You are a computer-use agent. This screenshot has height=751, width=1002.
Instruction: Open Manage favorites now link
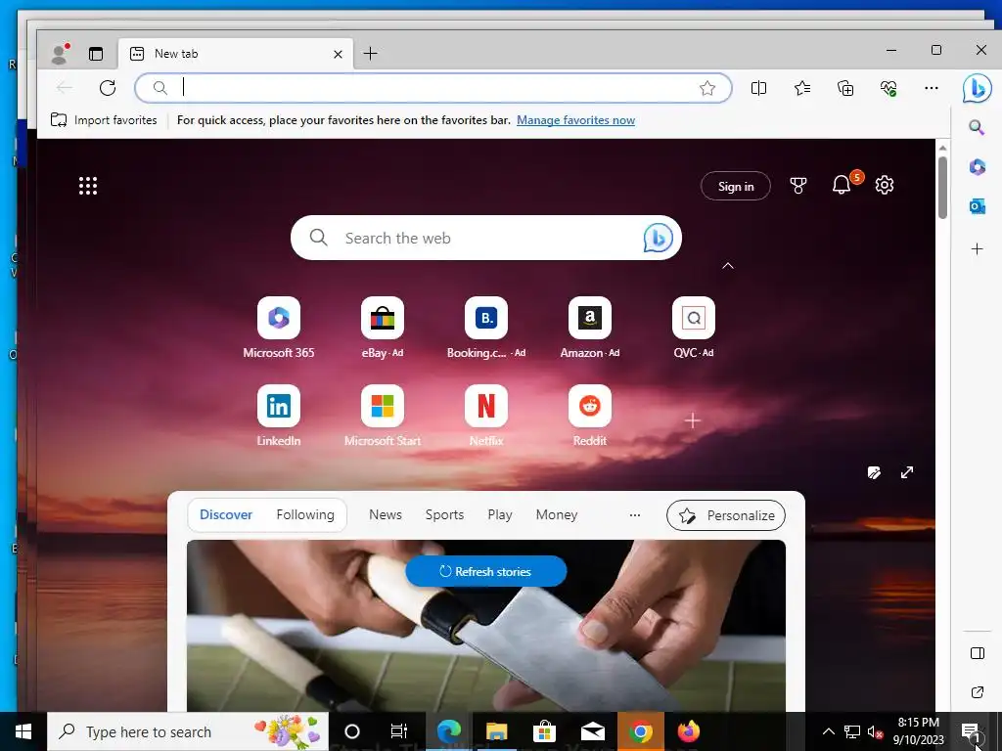tap(575, 120)
